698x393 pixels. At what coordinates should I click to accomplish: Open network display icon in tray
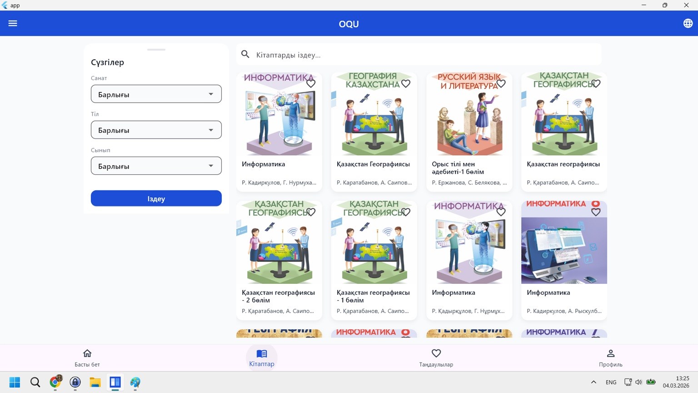click(x=628, y=382)
